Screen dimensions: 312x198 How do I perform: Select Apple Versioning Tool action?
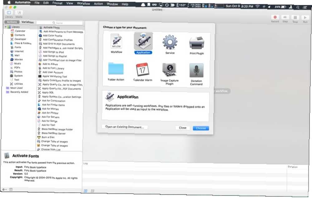point(52,76)
